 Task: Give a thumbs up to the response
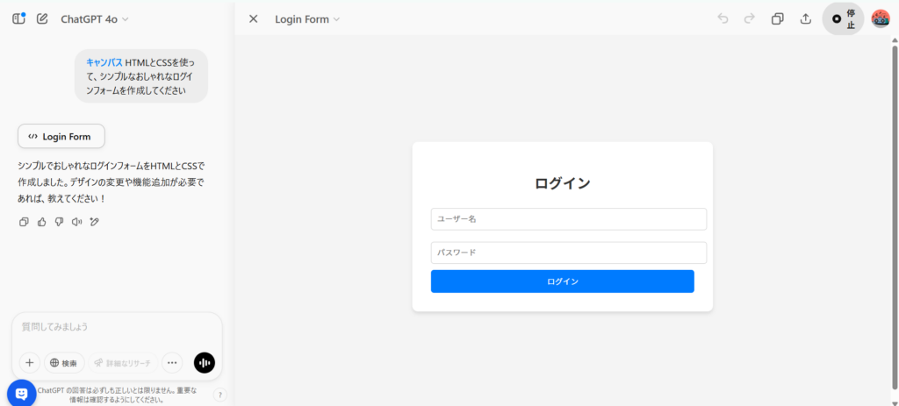click(41, 222)
